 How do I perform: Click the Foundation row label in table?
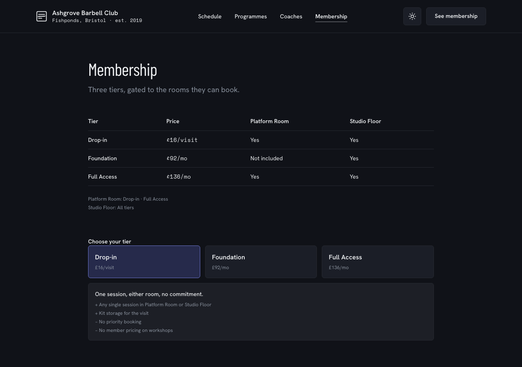pos(102,158)
